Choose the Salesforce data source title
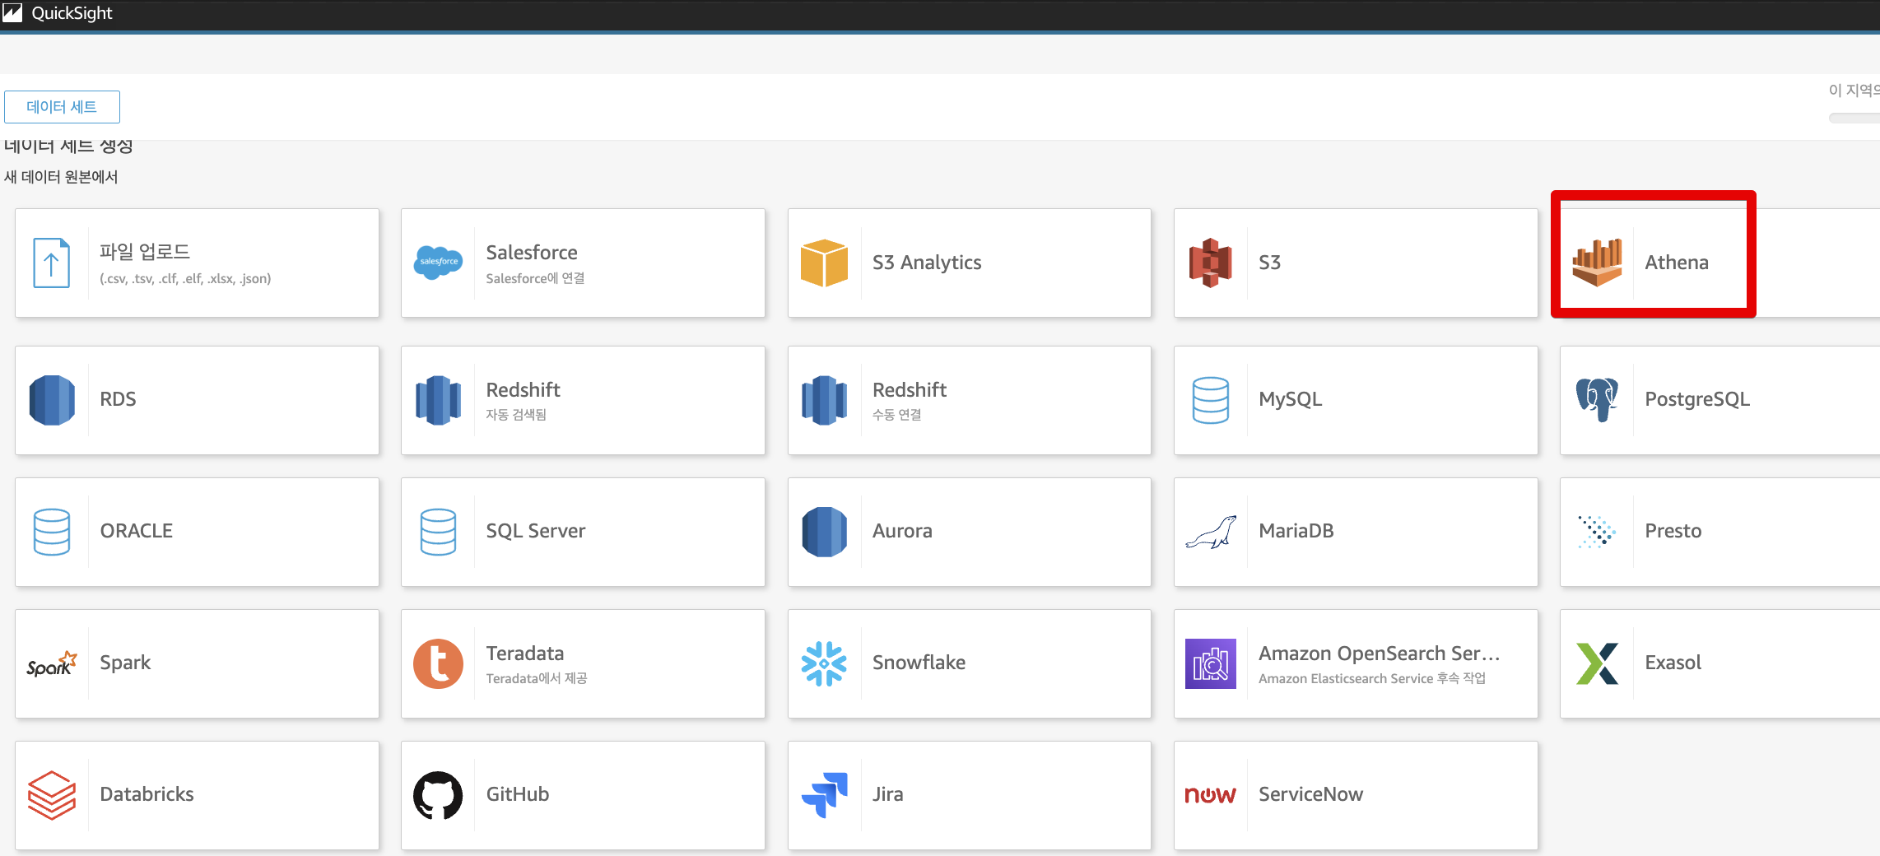This screenshot has width=1880, height=856. [x=532, y=253]
